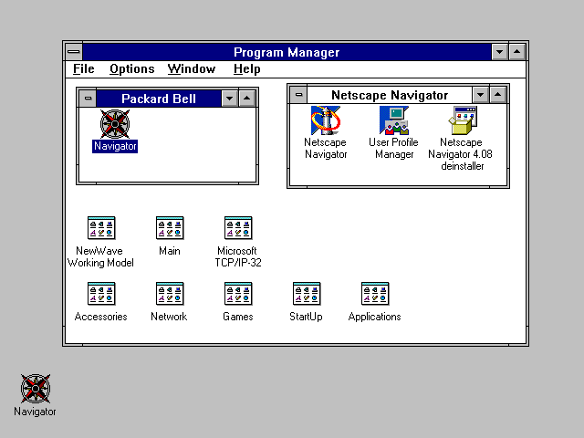Screen dimensions: 584x438
Task: Maximize the Netscape Navigator group window
Action: [497, 95]
